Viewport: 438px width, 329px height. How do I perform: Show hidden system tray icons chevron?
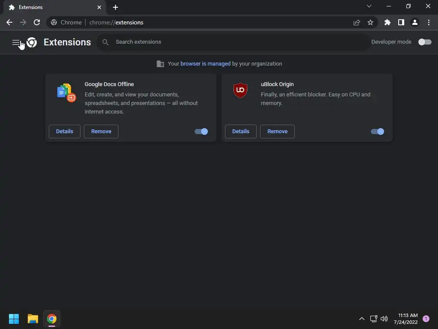coord(362,319)
